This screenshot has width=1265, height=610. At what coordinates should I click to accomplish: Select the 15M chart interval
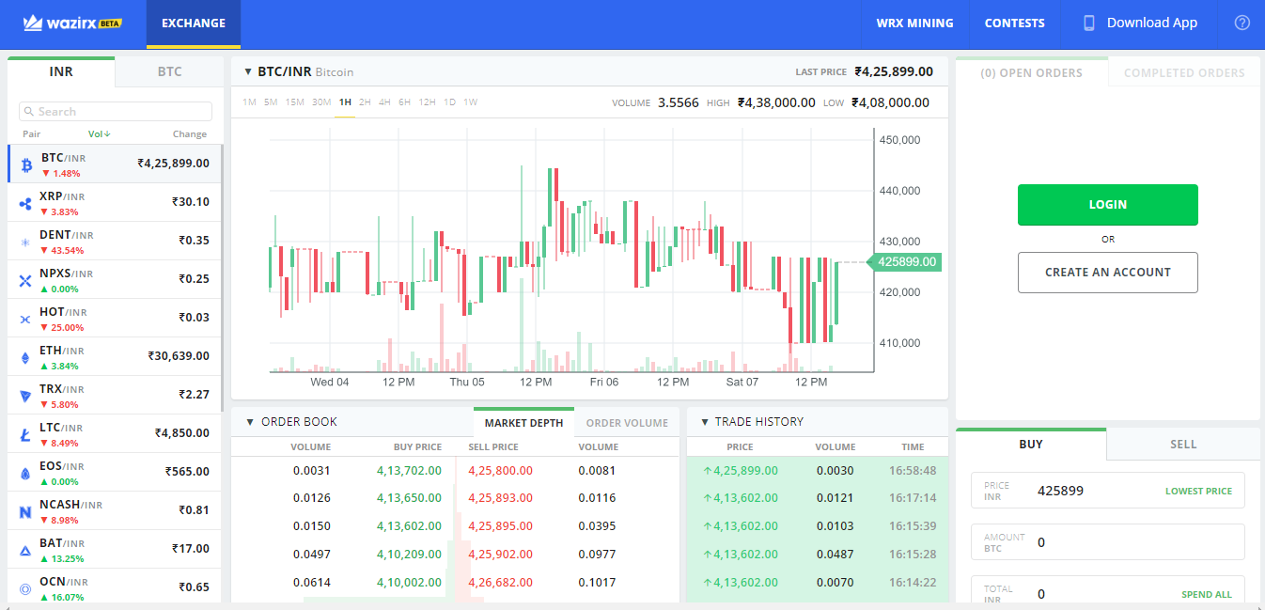click(x=295, y=102)
